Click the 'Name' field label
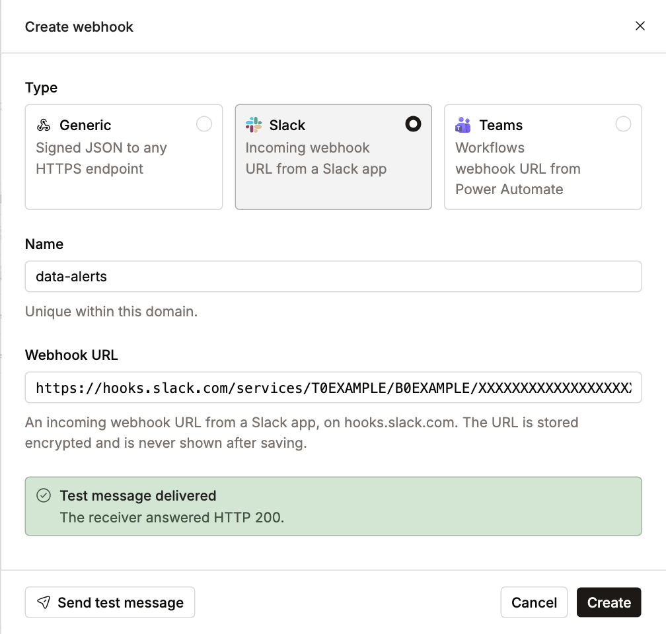Viewport: 666px width, 634px height. click(x=44, y=244)
